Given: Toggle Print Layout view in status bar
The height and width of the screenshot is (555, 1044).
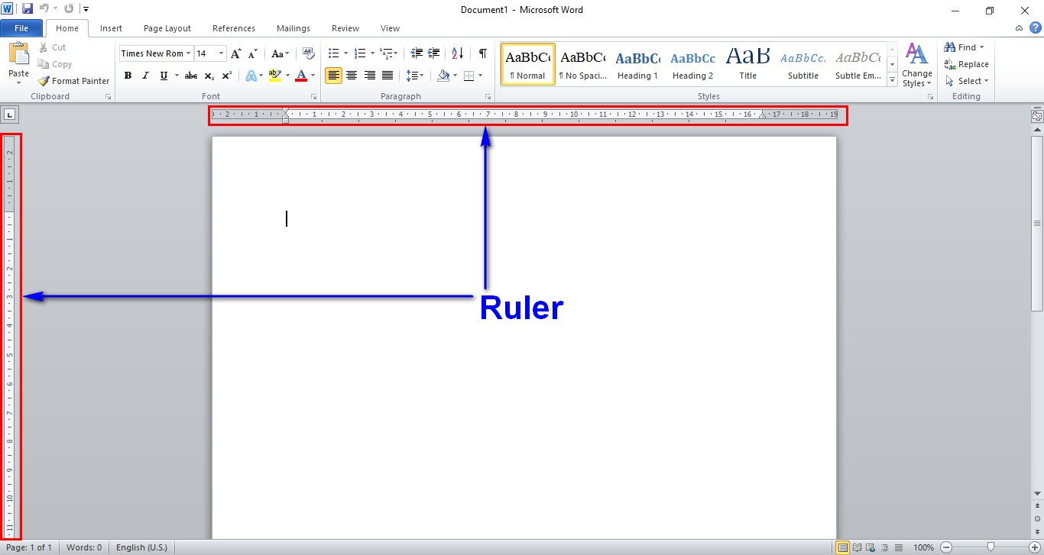Looking at the screenshot, I should point(843,547).
